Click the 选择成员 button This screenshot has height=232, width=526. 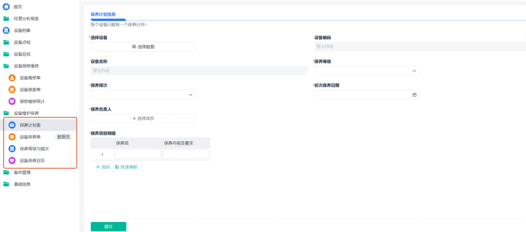[x=143, y=118]
